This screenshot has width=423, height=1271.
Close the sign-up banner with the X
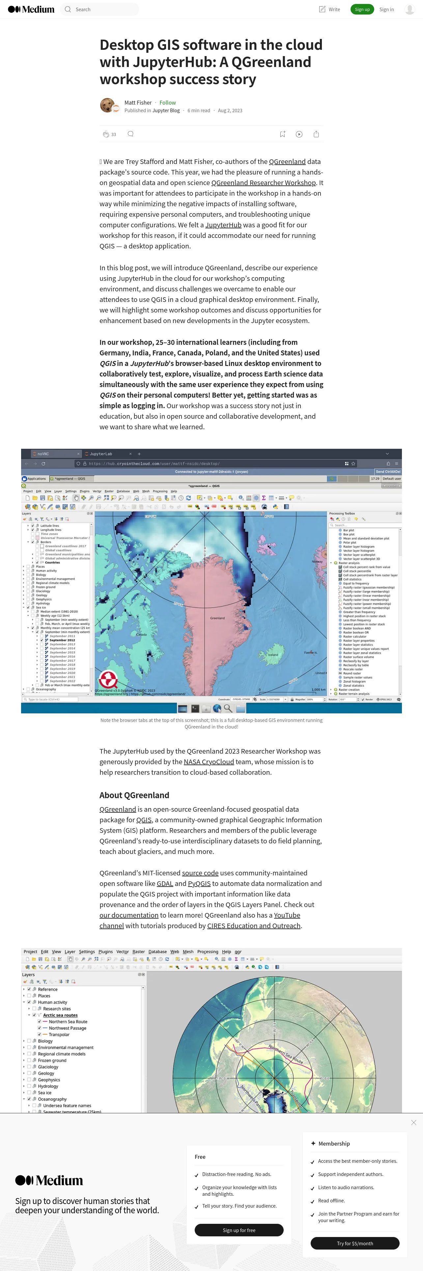414,1123
